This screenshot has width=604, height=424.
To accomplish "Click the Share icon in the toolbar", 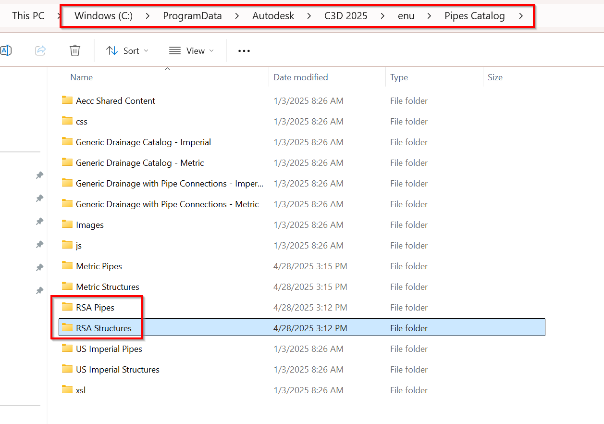I will 40,50.
